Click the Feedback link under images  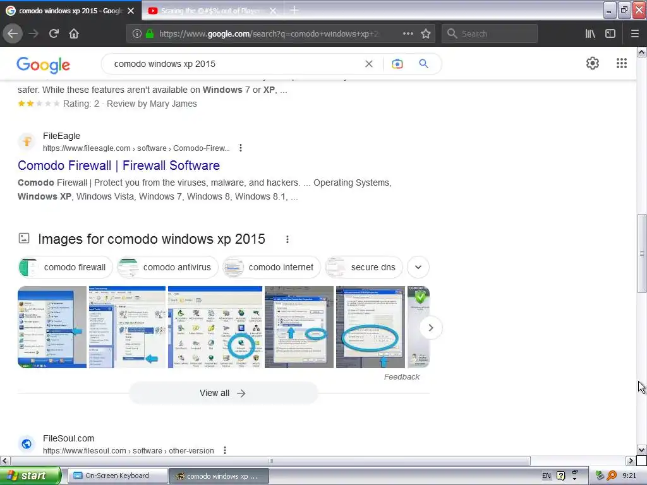click(x=401, y=377)
